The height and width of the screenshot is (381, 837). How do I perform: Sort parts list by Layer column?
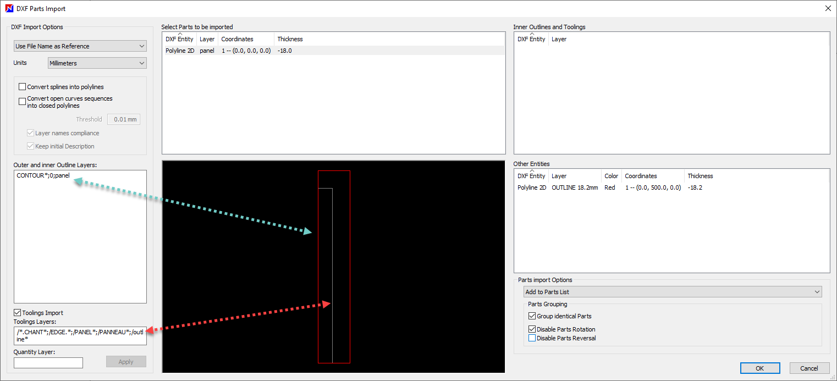pyautogui.click(x=207, y=39)
